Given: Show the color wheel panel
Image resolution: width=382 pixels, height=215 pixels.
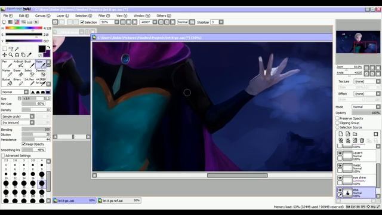Looking at the screenshot, I should point(4,22).
